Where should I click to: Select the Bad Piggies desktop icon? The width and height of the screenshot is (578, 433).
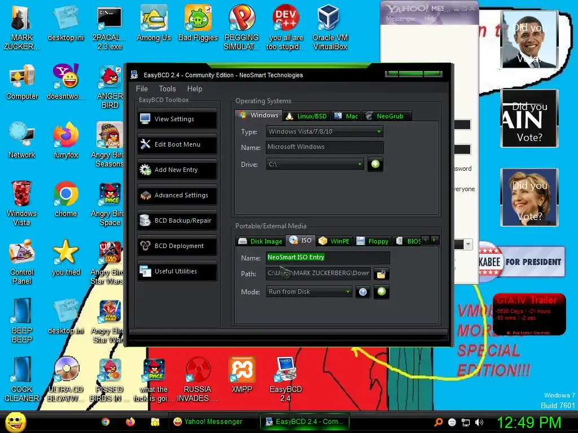click(198, 24)
